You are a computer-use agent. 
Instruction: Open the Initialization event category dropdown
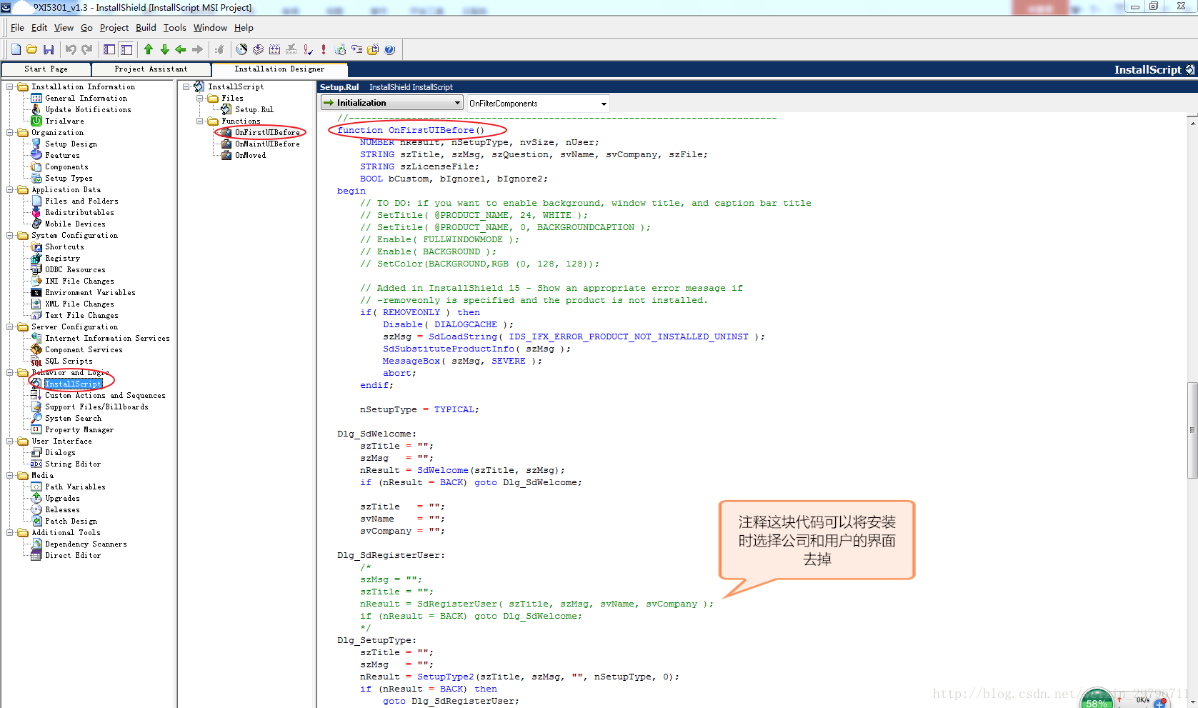392,103
